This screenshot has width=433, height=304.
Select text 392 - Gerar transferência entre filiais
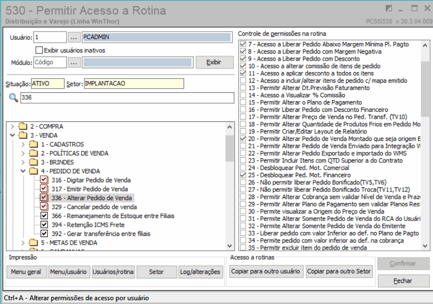tap(101, 234)
